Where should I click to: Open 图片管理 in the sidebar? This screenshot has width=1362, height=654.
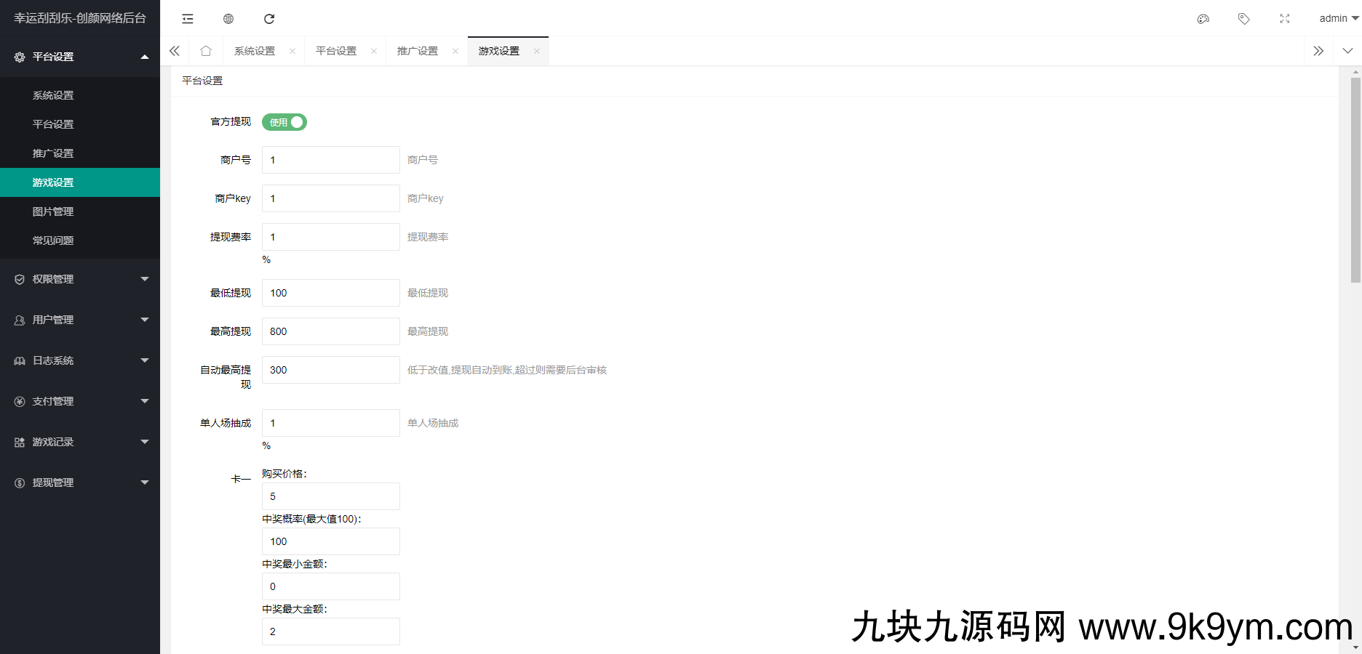(52, 211)
